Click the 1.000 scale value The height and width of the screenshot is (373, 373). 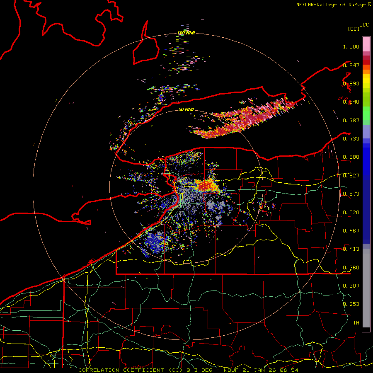click(x=351, y=46)
